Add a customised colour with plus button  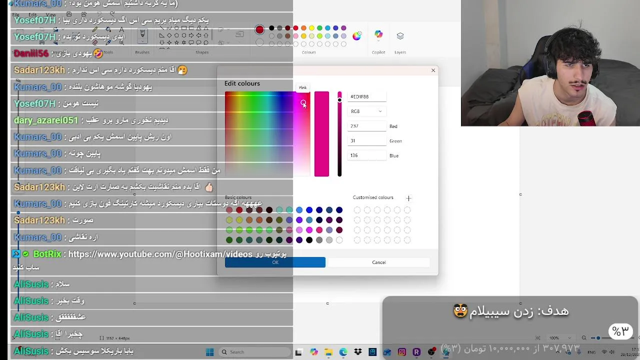point(408,198)
